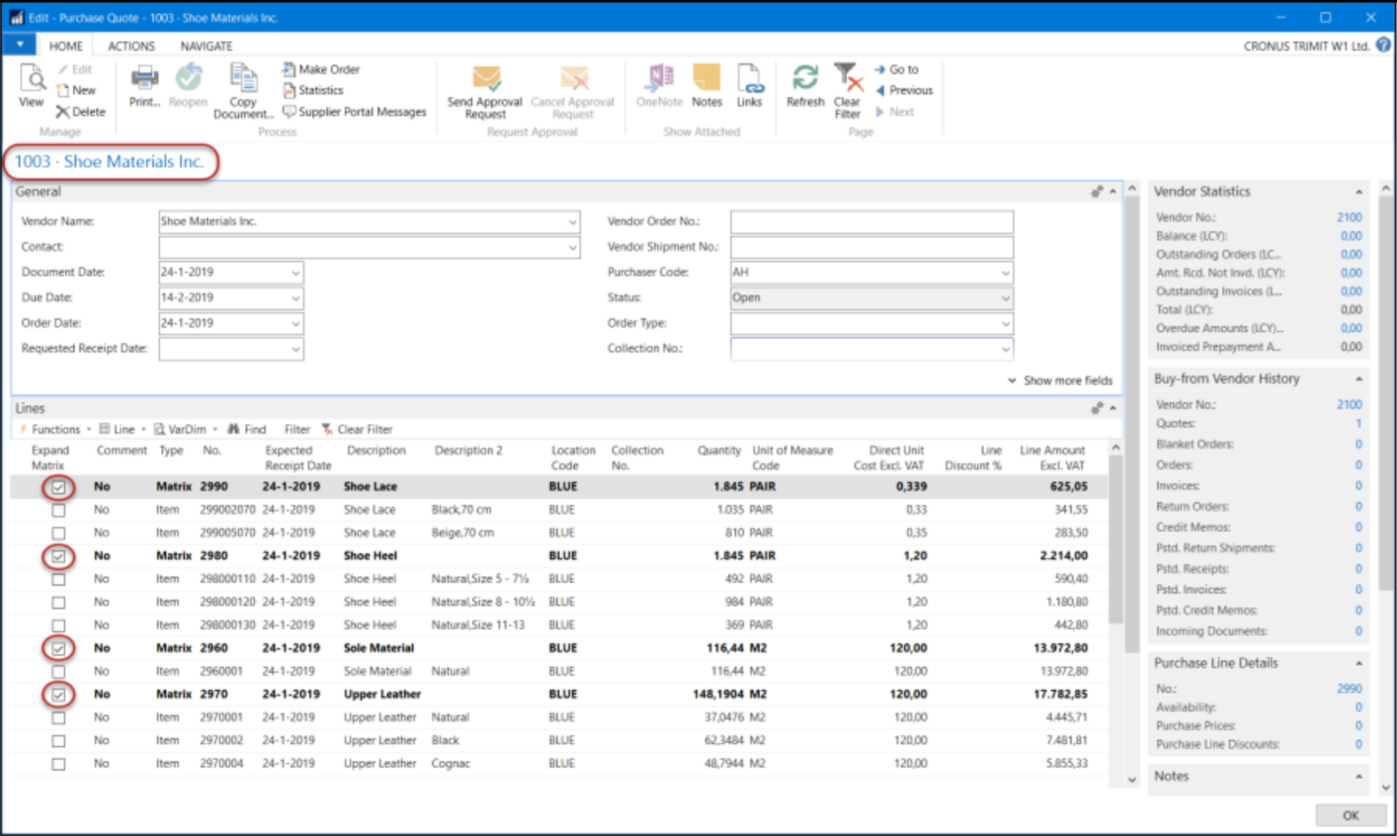This screenshot has width=1397, height=836.
Task: Toggle Expand Matrix for item 299002070
Action: pyautogui.click(x=59, y=511)
